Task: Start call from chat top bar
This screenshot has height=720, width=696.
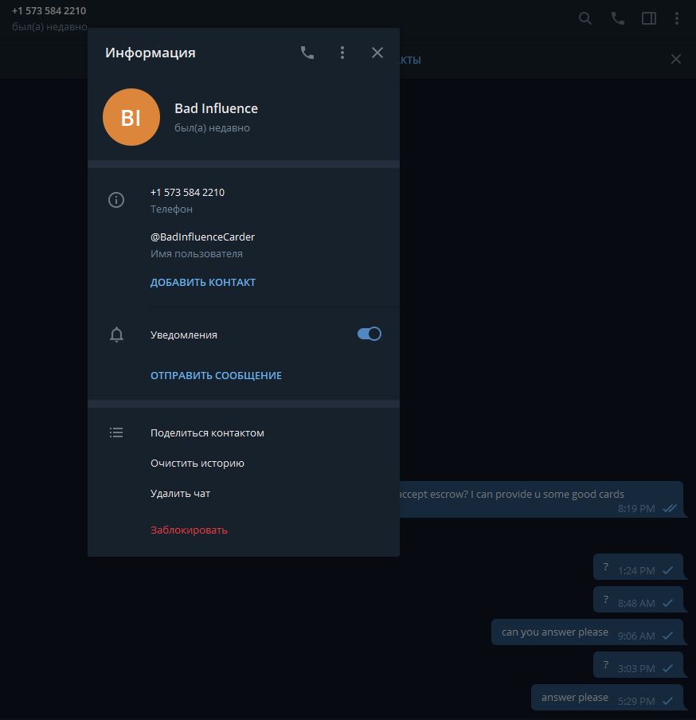Action: (x=618, y=18)
